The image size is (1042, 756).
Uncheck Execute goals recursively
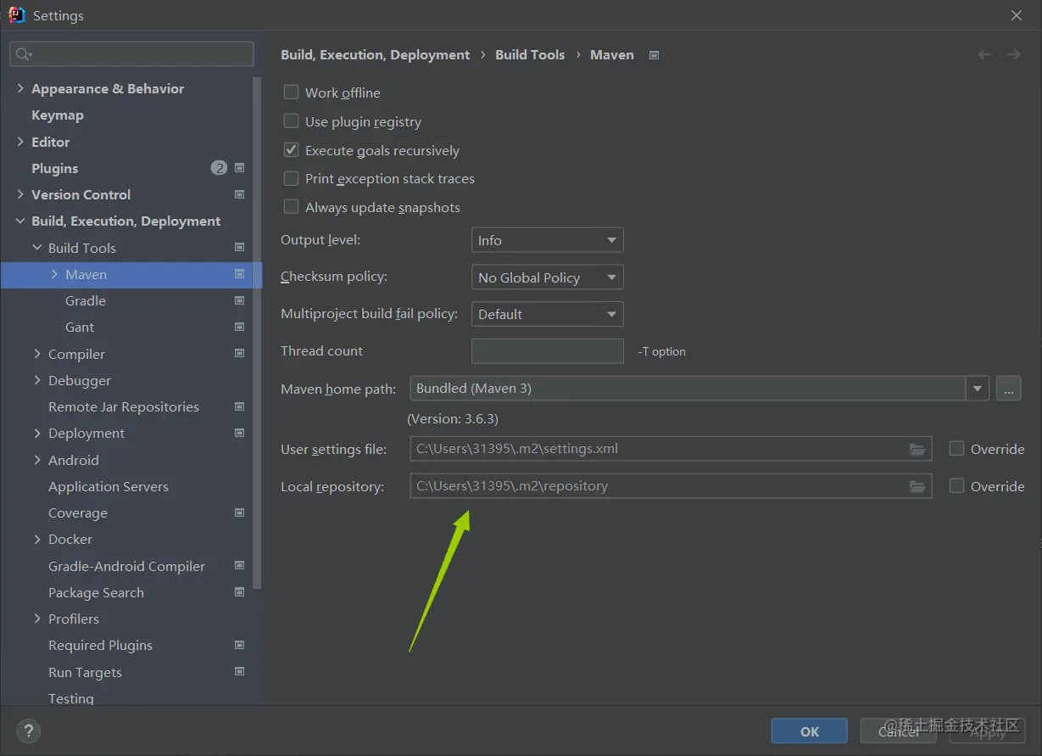coord(291,150)
